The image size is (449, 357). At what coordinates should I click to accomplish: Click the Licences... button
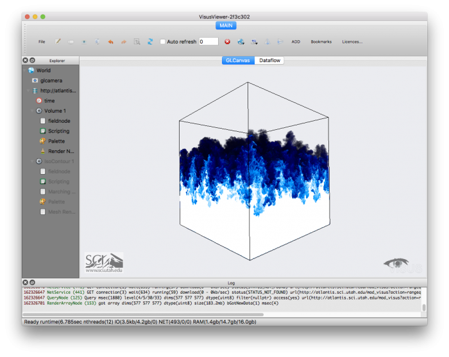point(352,42)
